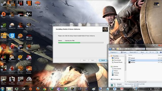The width and height of the screenshot is (162, 91).
Task: Open the Star Wars The Old Republic shortcut
Action: tap(21, 70)
